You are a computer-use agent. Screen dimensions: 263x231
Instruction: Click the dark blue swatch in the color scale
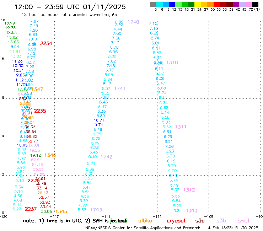(172, 4)
